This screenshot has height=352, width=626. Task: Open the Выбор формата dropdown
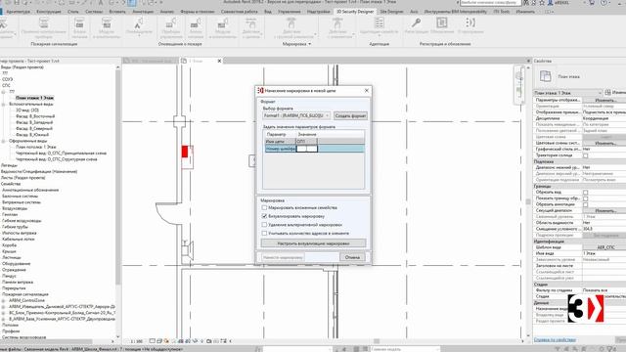296,115
